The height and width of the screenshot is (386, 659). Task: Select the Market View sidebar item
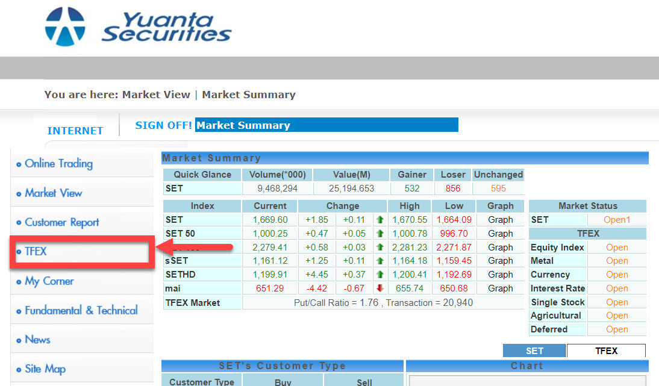pyautogui.click(x=54, y=193)
